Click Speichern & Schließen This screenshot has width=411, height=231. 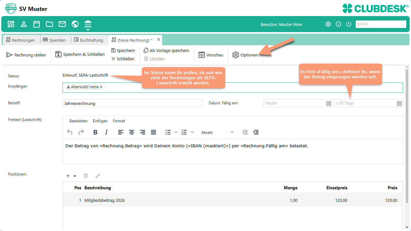pos(80,54)
